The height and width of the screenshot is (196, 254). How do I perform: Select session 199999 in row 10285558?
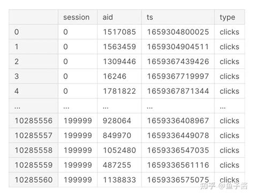coord(78,150)
